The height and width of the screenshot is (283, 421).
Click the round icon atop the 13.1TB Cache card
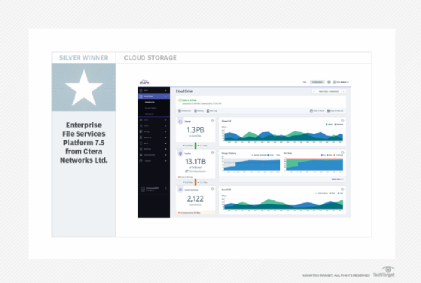tap(212, 153)
